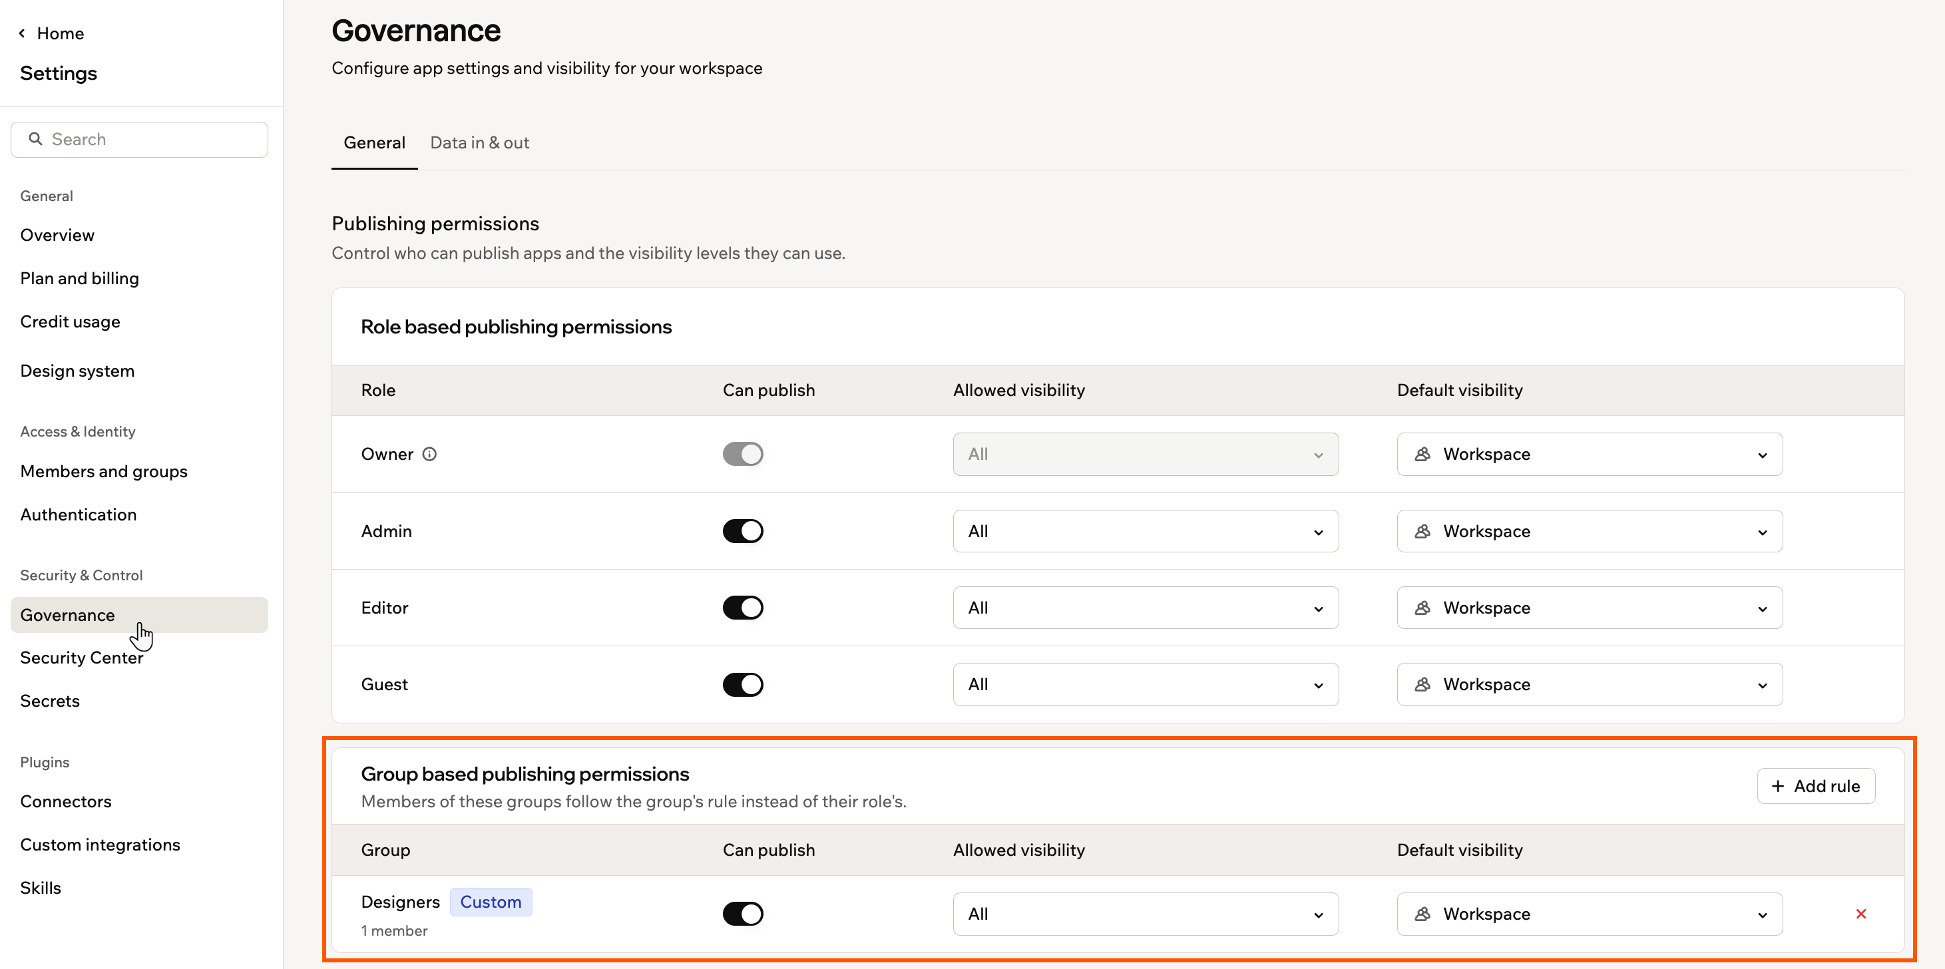The width and height of the screenshot is (1945, 969).
Task: Select Governance in sidebar
Action: coord(139,615)
